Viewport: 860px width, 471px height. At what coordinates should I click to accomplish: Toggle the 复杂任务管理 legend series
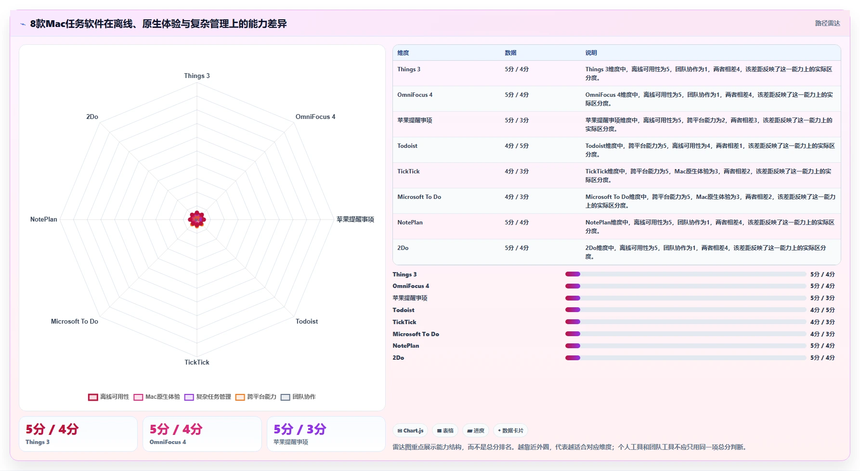(208, 397)
